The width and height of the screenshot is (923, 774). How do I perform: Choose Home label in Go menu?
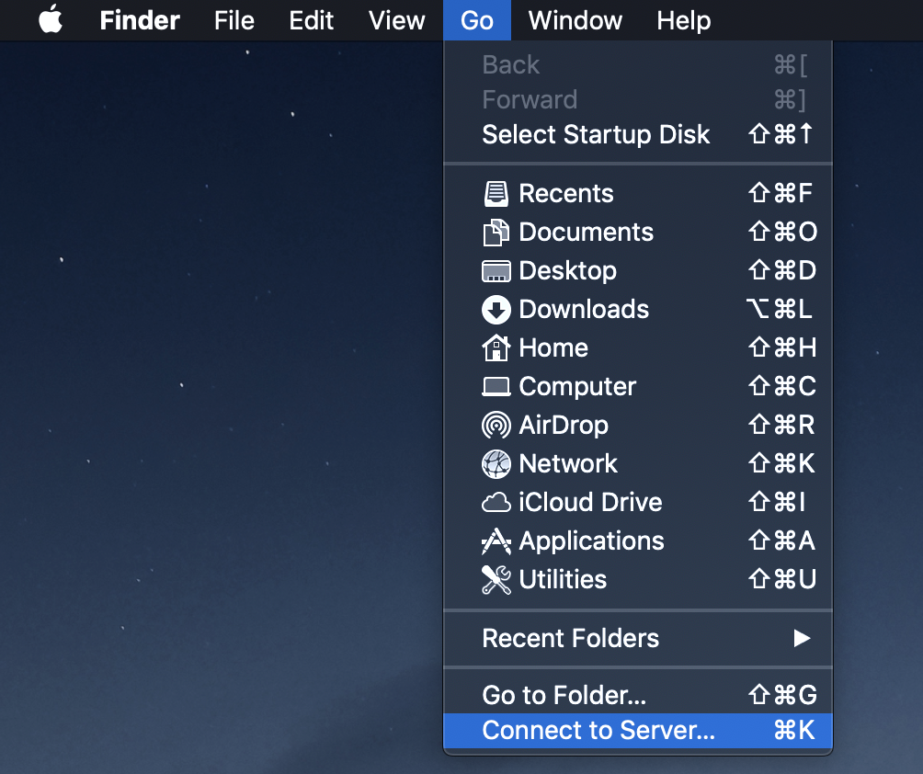pyautogui.click(x=553, y=347)
